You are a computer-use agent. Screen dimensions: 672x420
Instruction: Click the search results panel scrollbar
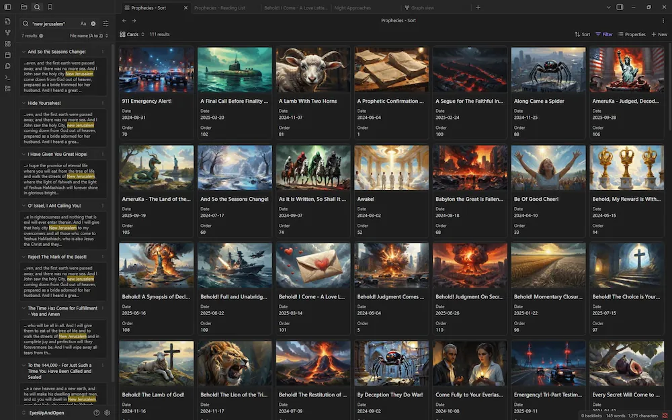coord(112,202)
